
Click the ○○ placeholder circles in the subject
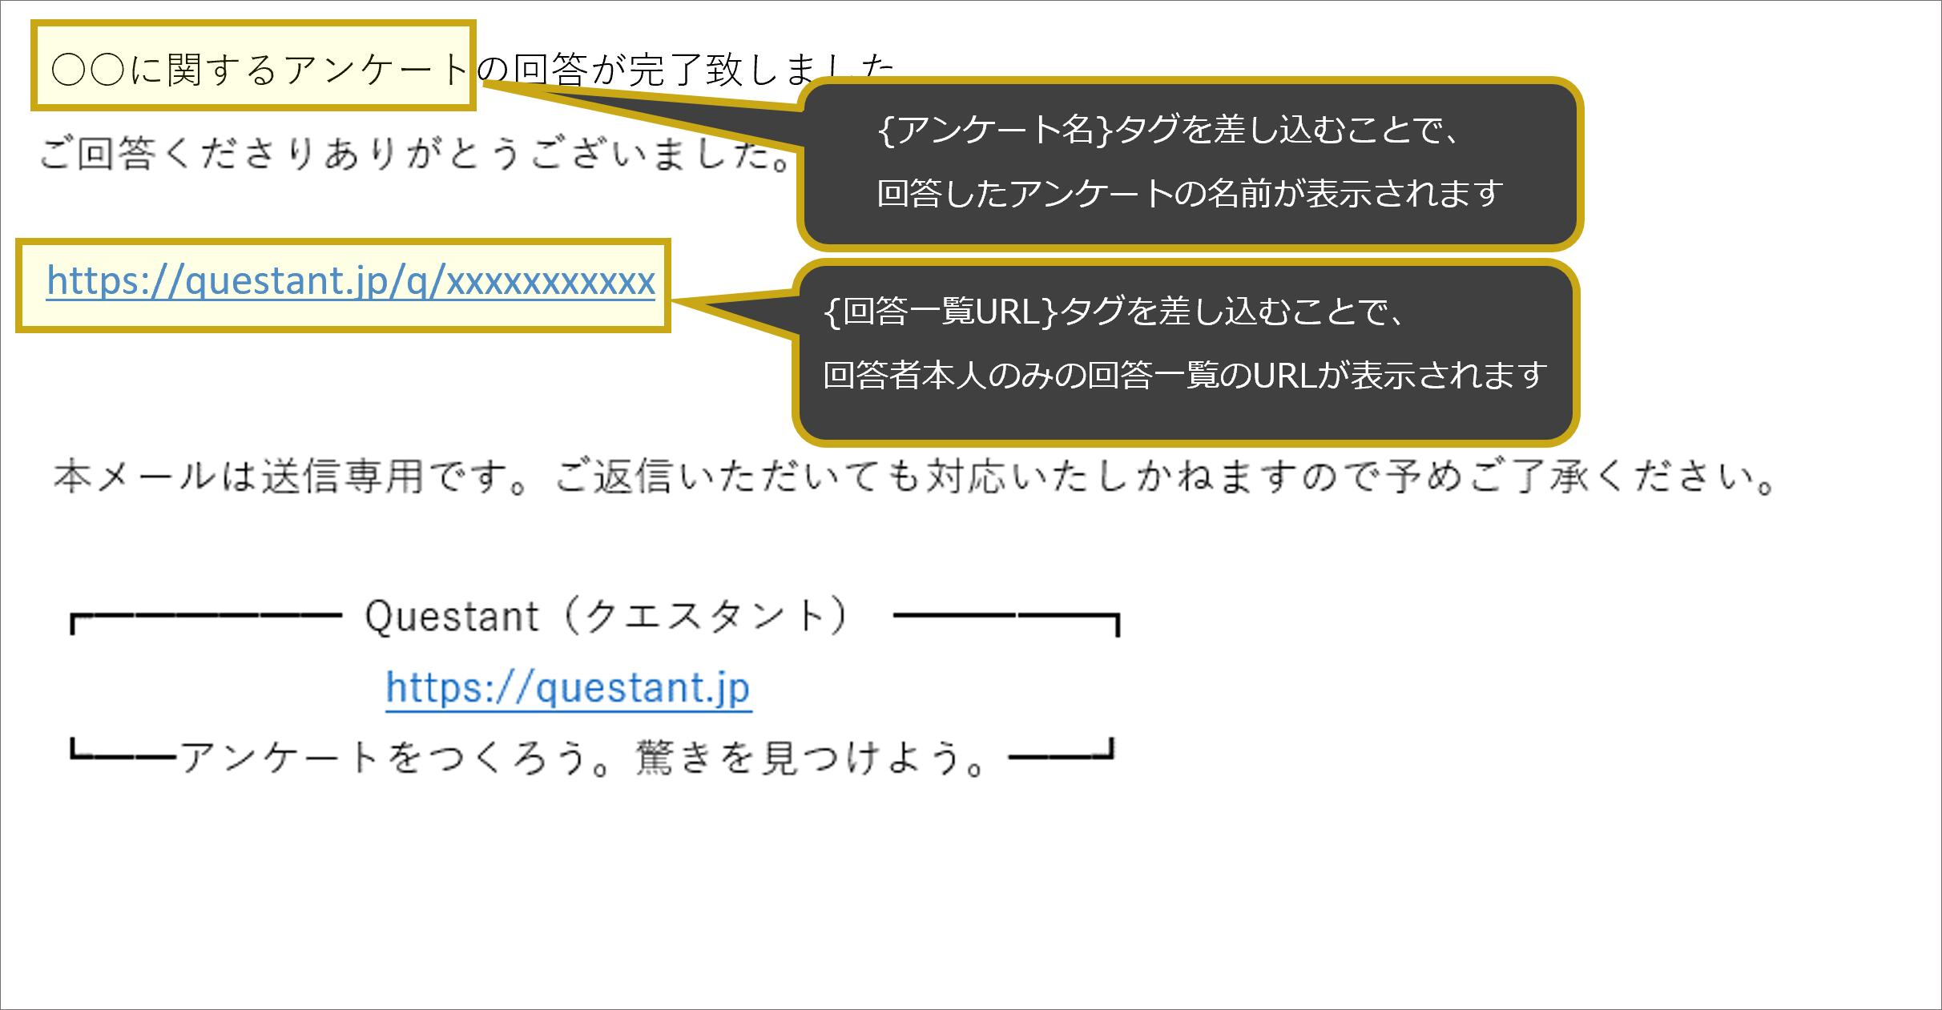click(x=87, y=70)
